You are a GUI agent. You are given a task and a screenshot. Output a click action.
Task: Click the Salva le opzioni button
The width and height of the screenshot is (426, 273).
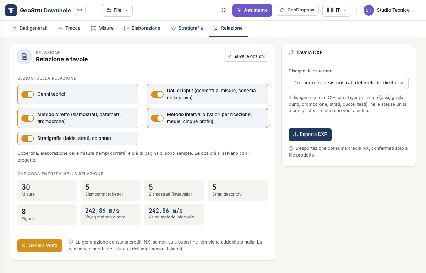[x=246, y=56]
